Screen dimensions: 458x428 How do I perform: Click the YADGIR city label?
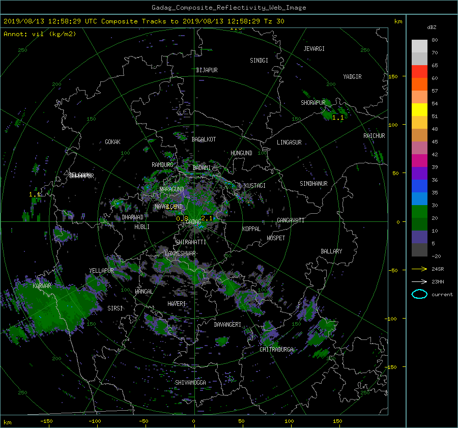(x=352, y=77)
